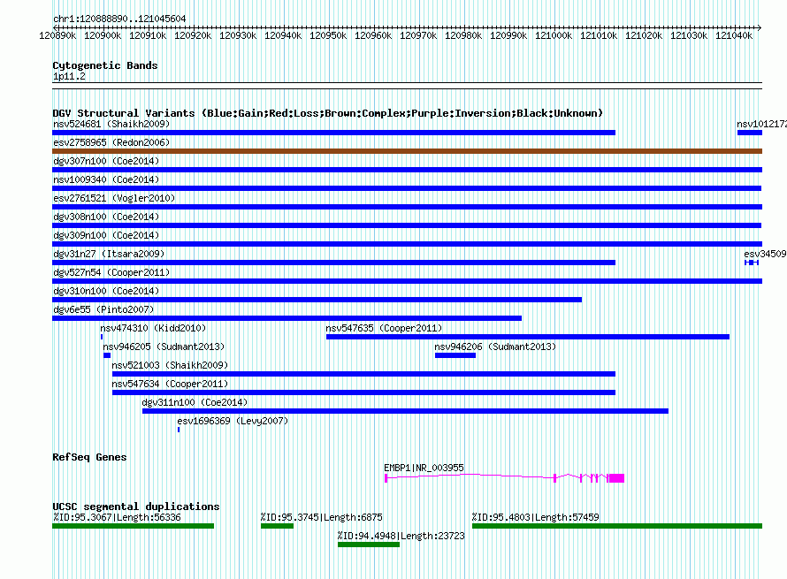This screenshot has width=787, height=579.
Task: Click the magenta EMBP1 gene last exon block
Action: tap(616, 478)
